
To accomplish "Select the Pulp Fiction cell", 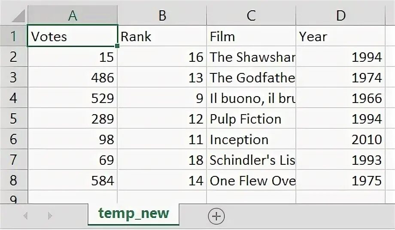I will click(x=251, y=119).
